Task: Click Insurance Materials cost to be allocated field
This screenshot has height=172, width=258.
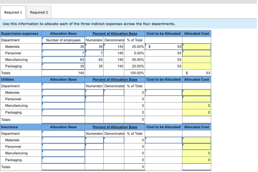Action: [x=164, y=140]
